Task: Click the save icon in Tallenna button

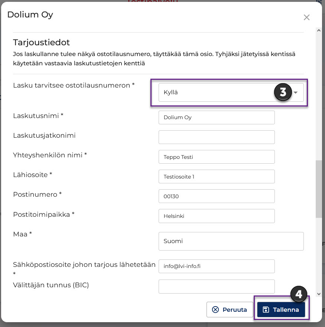Action: 266,310
